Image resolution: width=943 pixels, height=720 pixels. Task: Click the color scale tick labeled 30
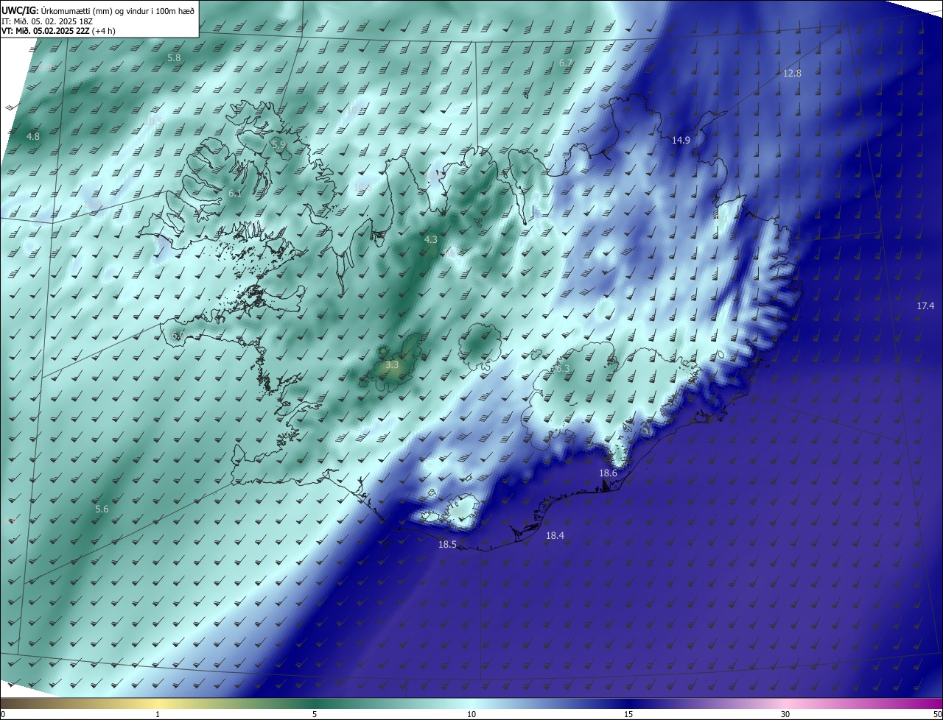point(785,714)
